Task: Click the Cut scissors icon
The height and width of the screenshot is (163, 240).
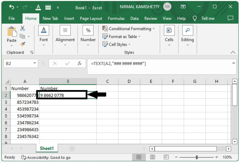Action: click(x=23, y=28)
